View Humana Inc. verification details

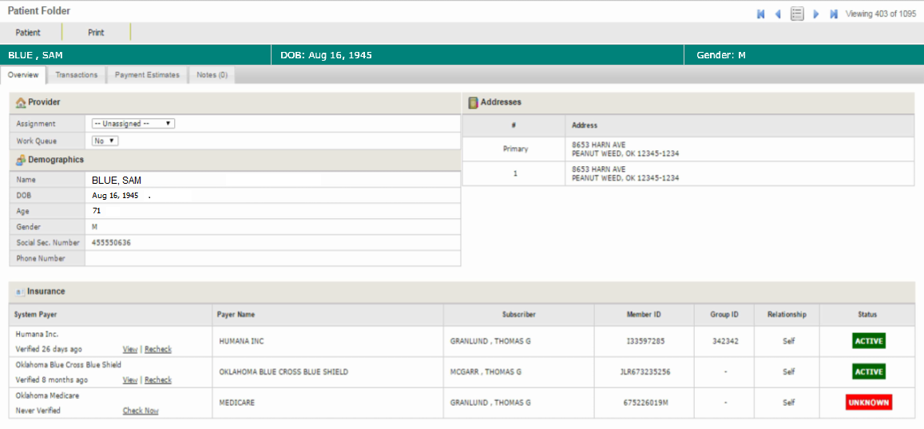click(129, 349)
